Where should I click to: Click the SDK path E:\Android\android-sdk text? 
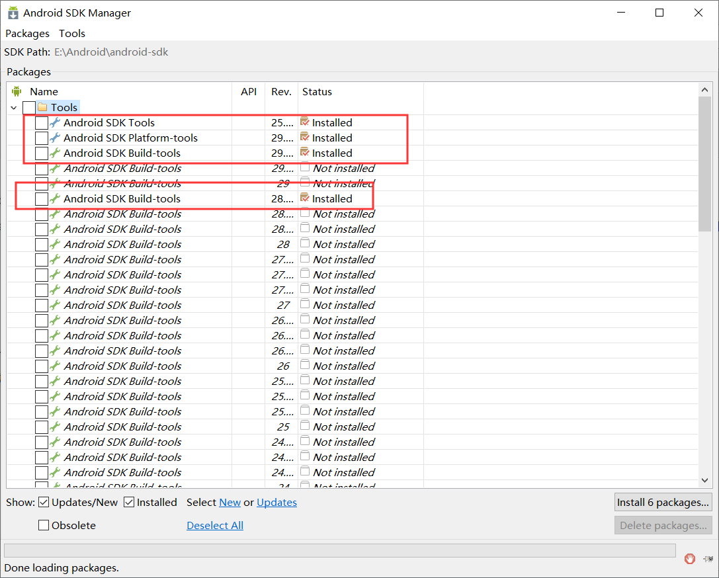(111, 52)
